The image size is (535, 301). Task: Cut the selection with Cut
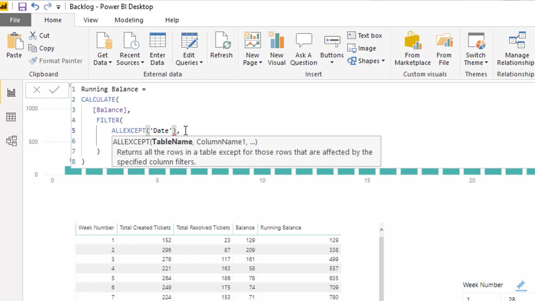tap(39, 35)
